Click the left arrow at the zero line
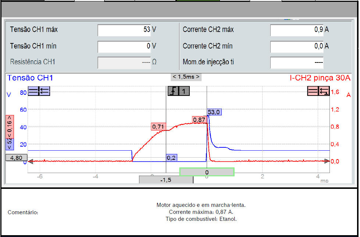Screen dimensions: 360x237 31,161
